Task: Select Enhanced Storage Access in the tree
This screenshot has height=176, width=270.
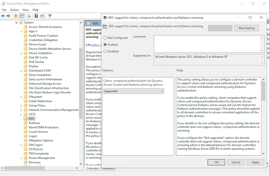Action: click(x=45, y=83)
